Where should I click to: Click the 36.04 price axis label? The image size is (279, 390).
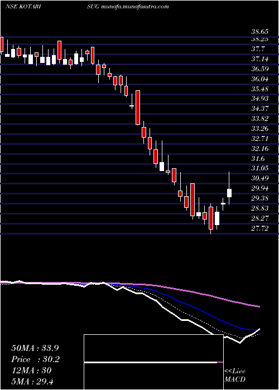[x=261, y=79]
